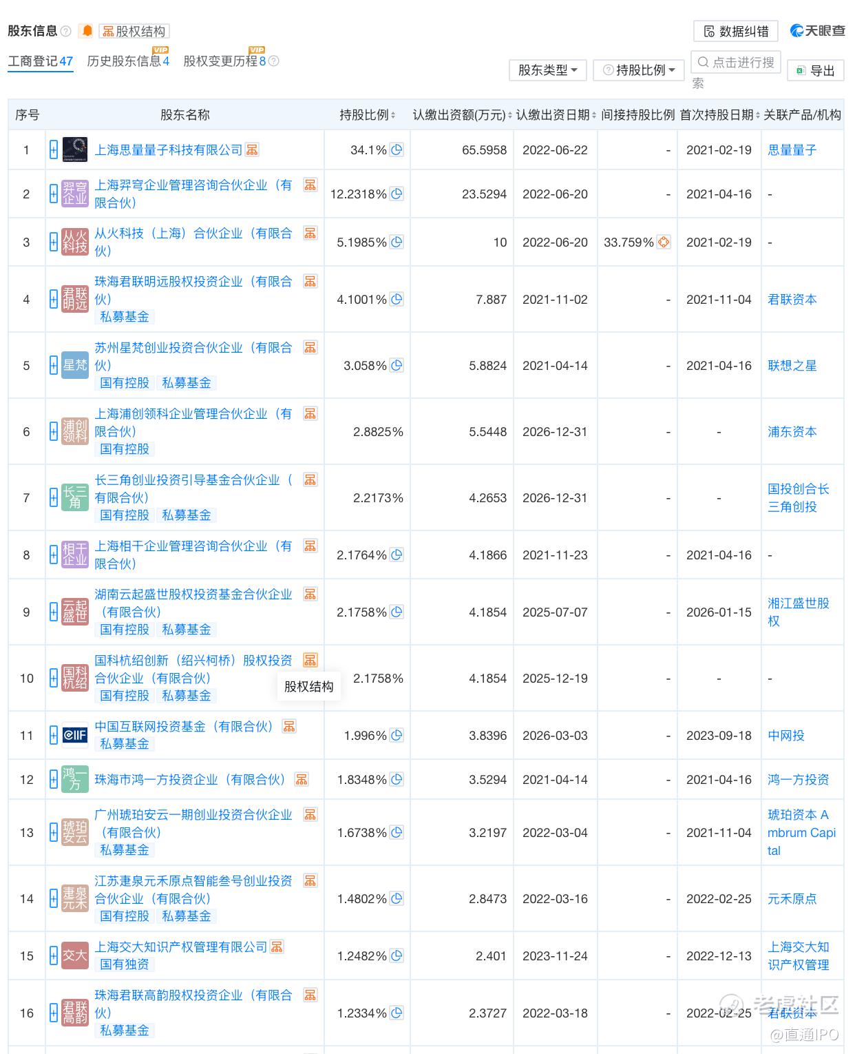Click the indirect holding icon beside 33.759%

(x=664, y=242)
